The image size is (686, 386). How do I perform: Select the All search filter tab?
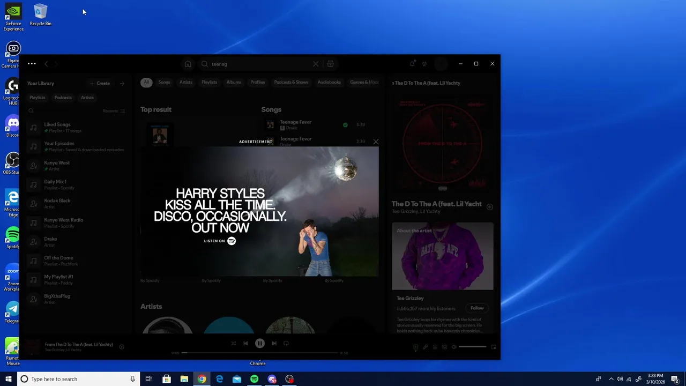(146, 82)
